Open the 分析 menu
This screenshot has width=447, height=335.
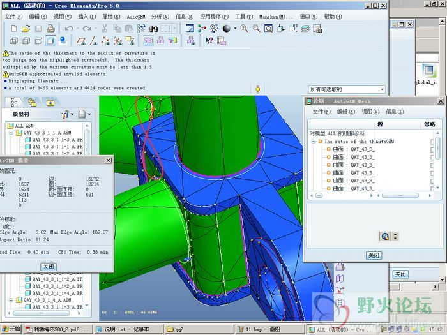(160, 17)
